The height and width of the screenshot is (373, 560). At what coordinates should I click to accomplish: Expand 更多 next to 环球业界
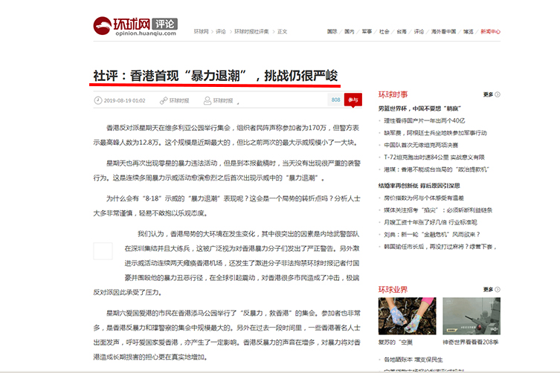pyautogui.click(x=488, y=289)
